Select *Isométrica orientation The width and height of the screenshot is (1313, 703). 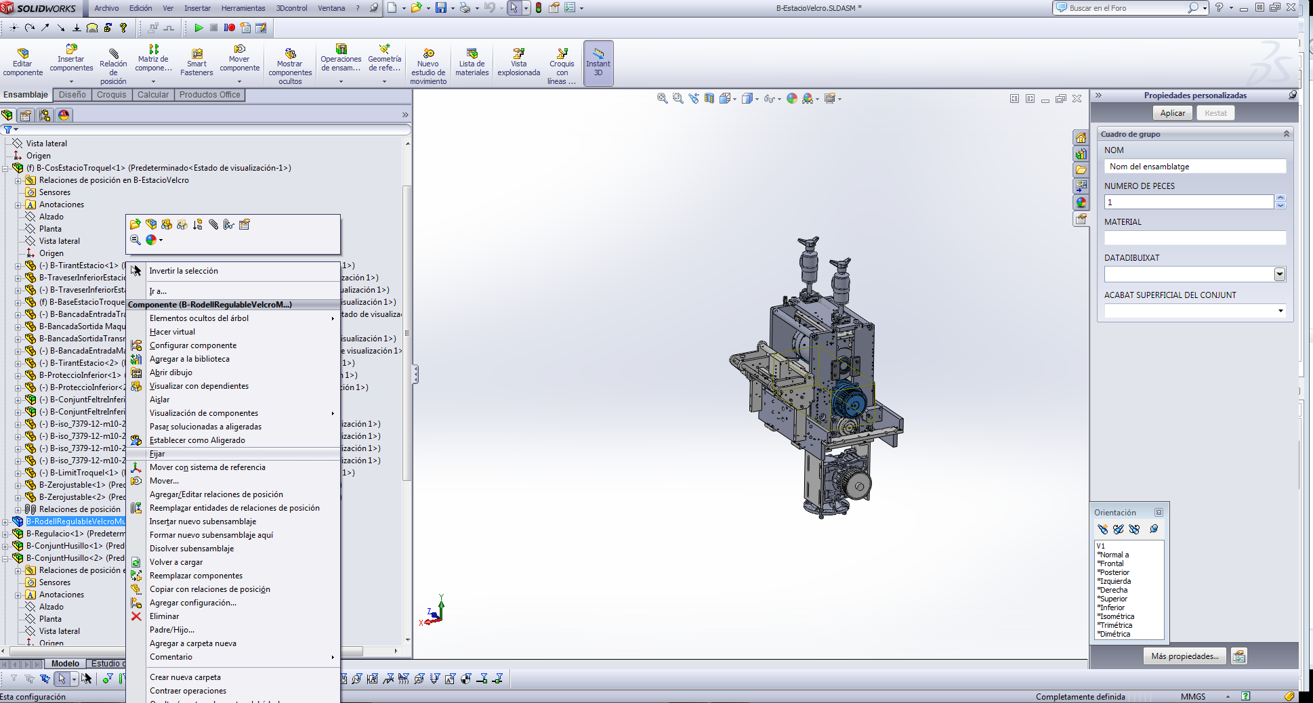[1116, 616]
